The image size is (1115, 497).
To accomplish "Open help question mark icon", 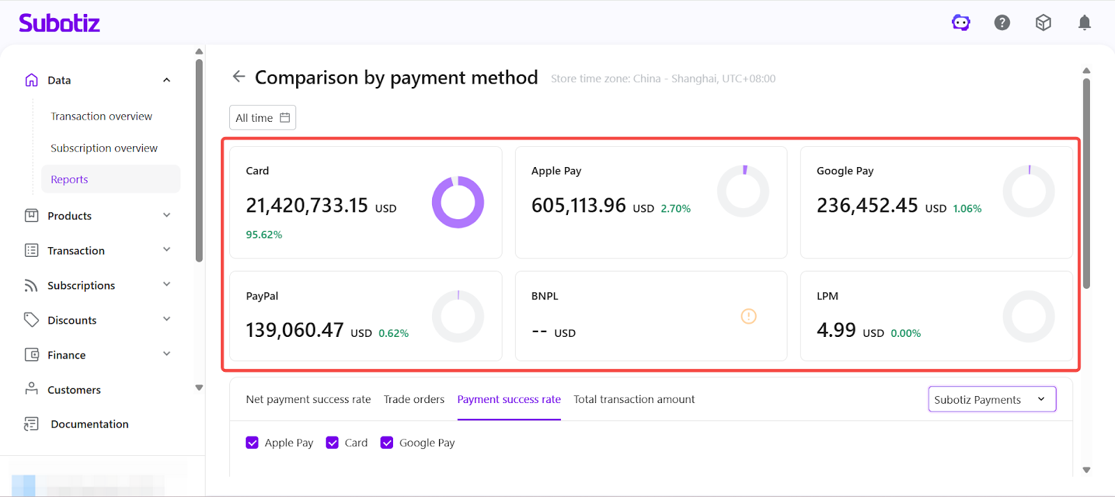I will [x=1002, y=23].
